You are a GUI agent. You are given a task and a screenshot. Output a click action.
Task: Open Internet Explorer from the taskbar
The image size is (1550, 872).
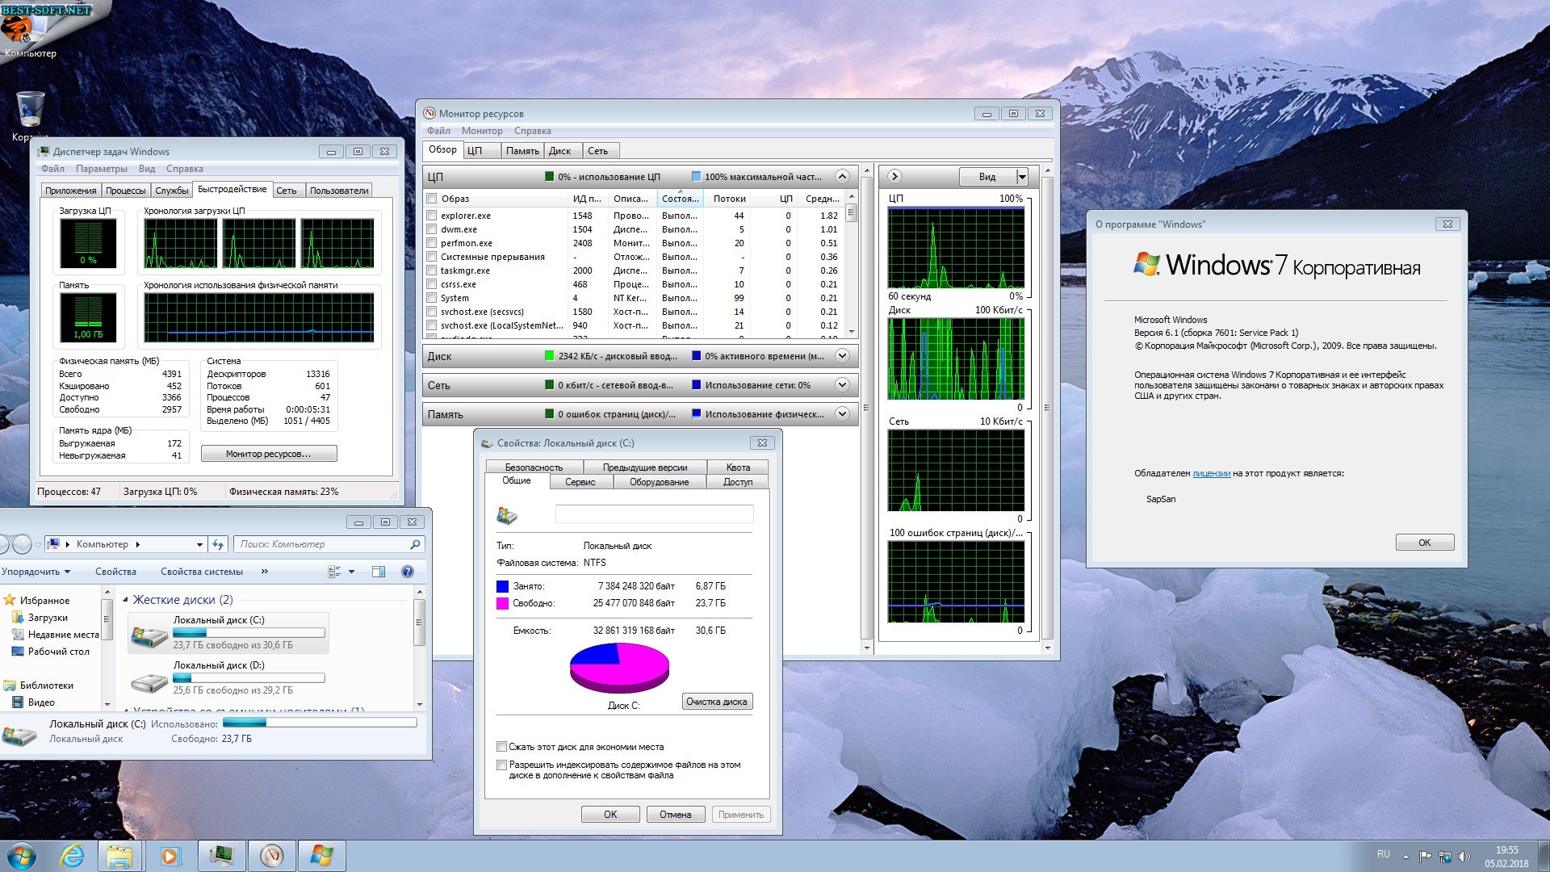pos(72,856)
